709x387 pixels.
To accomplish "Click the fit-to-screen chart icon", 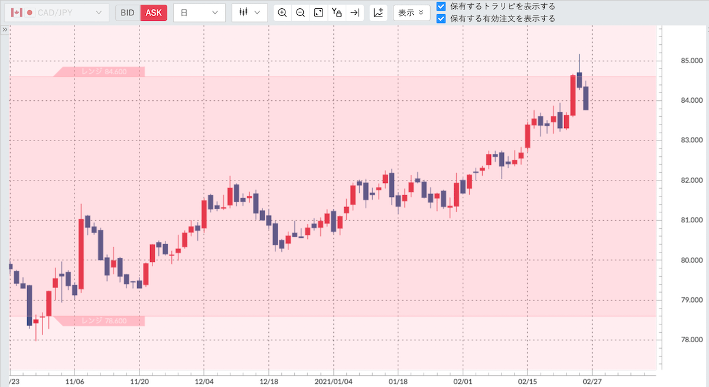I will pos(318,12).
